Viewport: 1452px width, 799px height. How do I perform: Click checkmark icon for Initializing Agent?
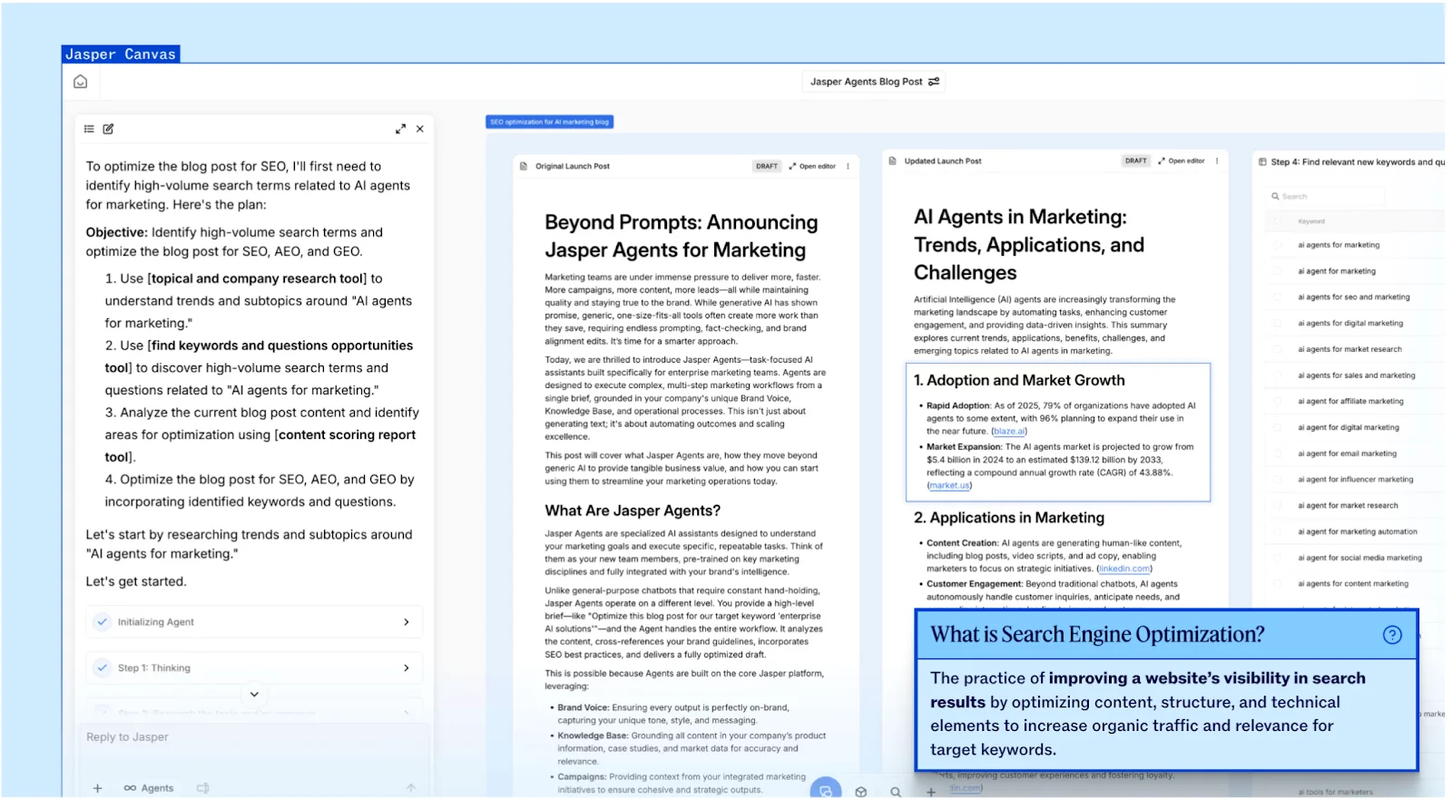[103, 622]
